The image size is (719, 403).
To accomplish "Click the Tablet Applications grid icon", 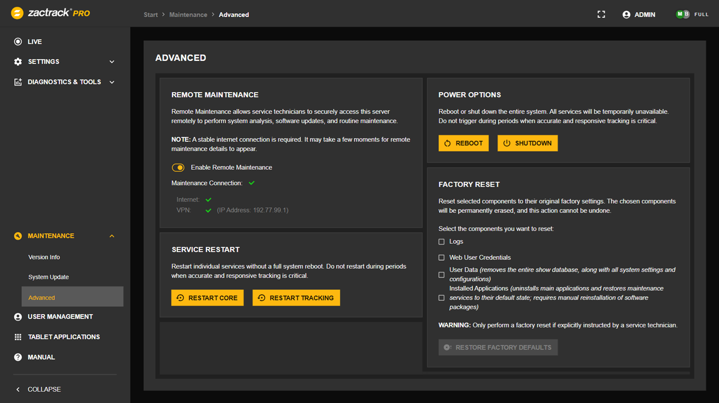I will point(18,337).
